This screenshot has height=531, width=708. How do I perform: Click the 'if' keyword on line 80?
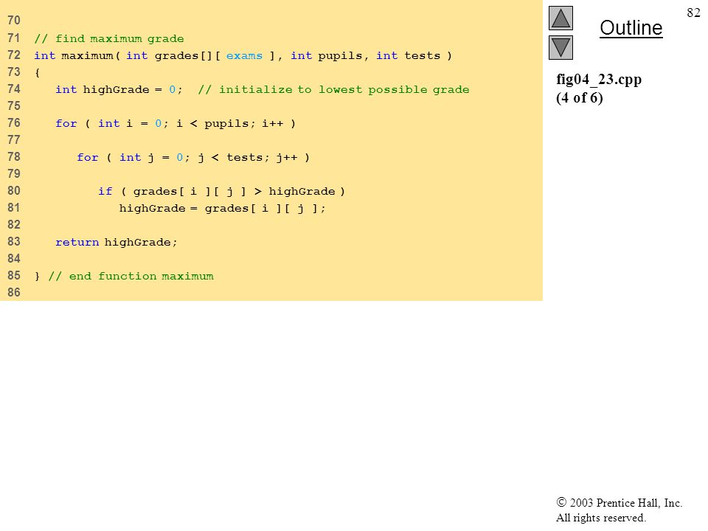click(105, 192)
